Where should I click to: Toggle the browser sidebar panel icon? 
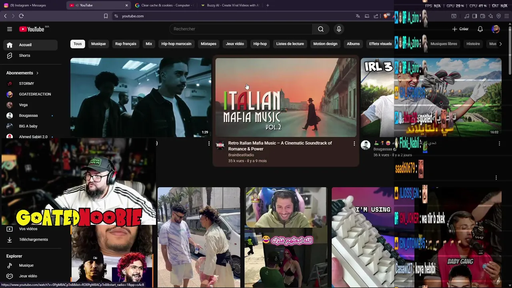tap(474, 16)
